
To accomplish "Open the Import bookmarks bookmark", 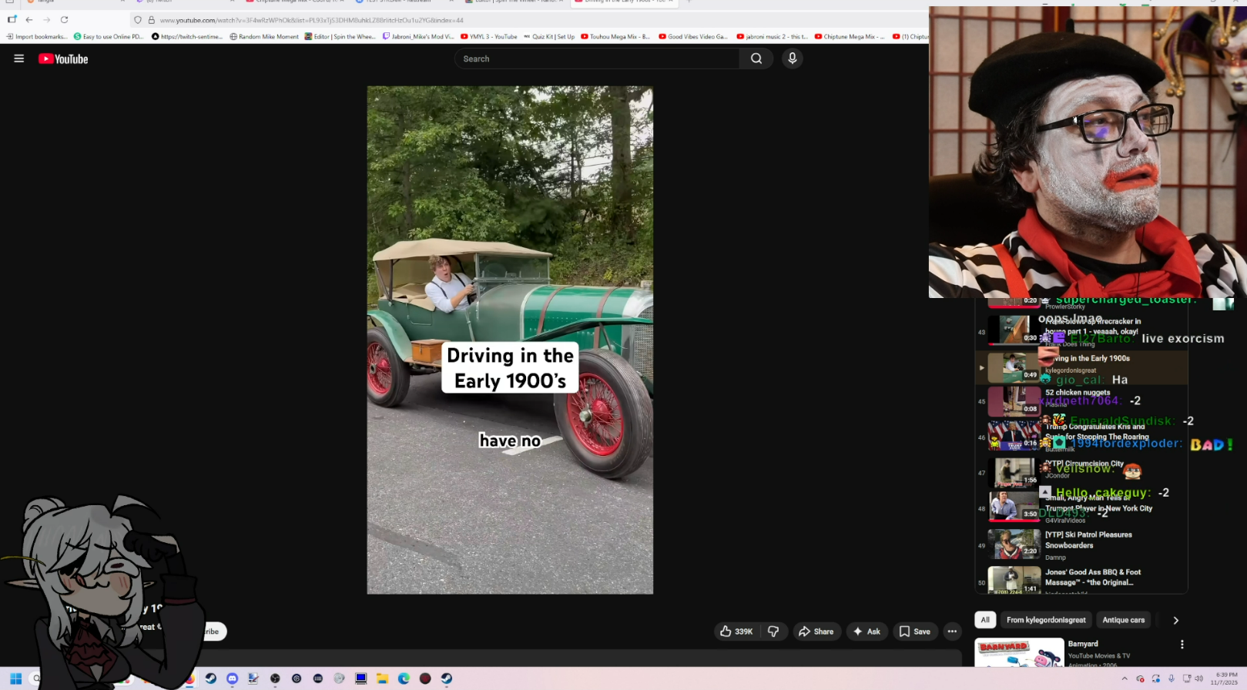I will pyautogui.click(x=36, y=36).
